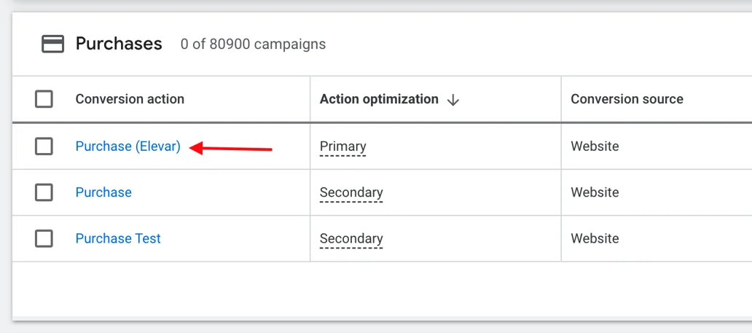Click the Secondary label in the plain Purchase row

pyautogui.click(x=351, y=192)
